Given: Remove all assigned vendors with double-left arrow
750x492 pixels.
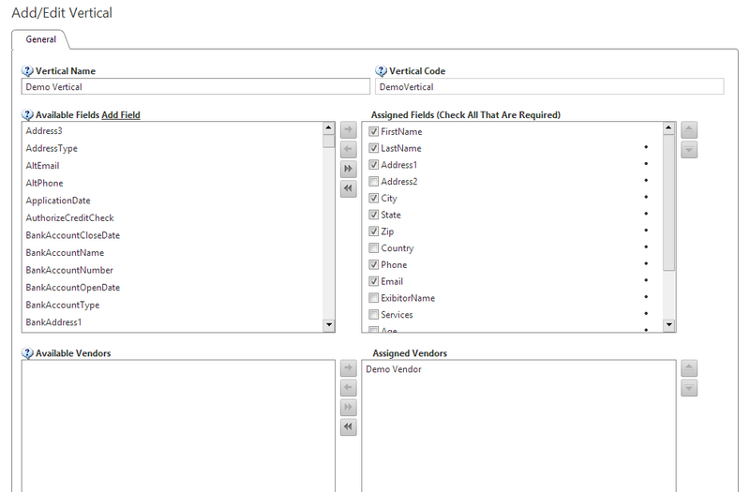Looking at the screenshot, I should pyautogui.click(x=348, y=426).
